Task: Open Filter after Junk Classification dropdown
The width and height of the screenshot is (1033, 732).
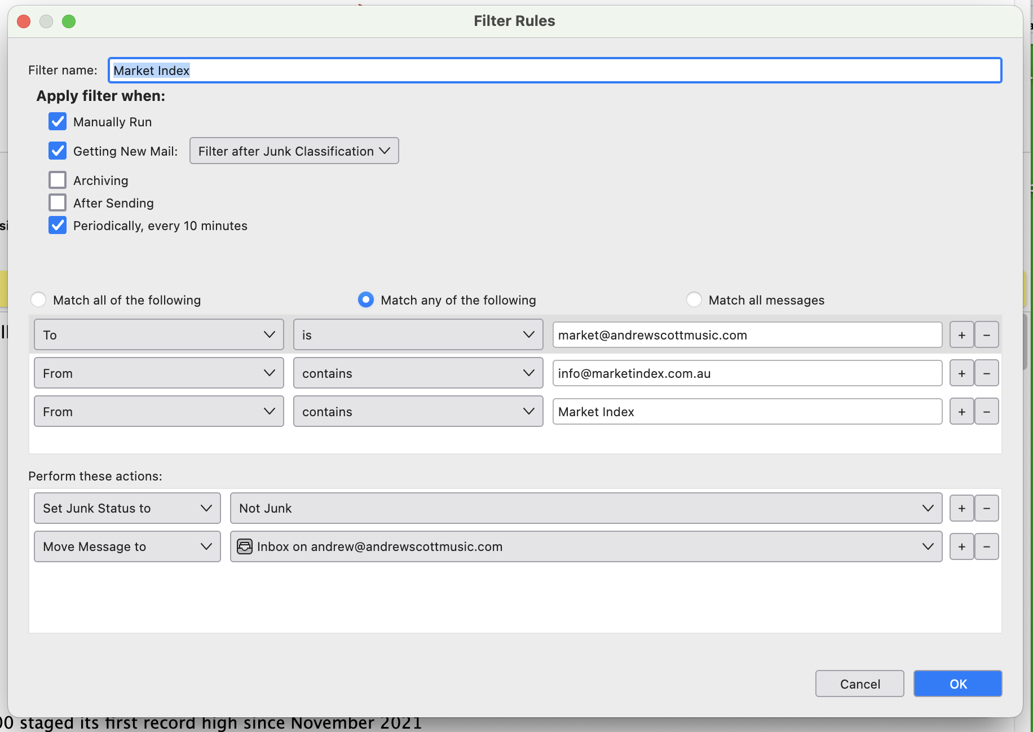Action: (294, 151)
